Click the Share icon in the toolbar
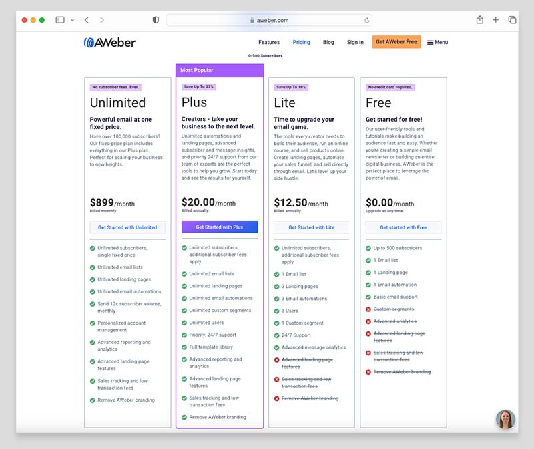Screen dimensions: 534x449 tap(479, 20)
